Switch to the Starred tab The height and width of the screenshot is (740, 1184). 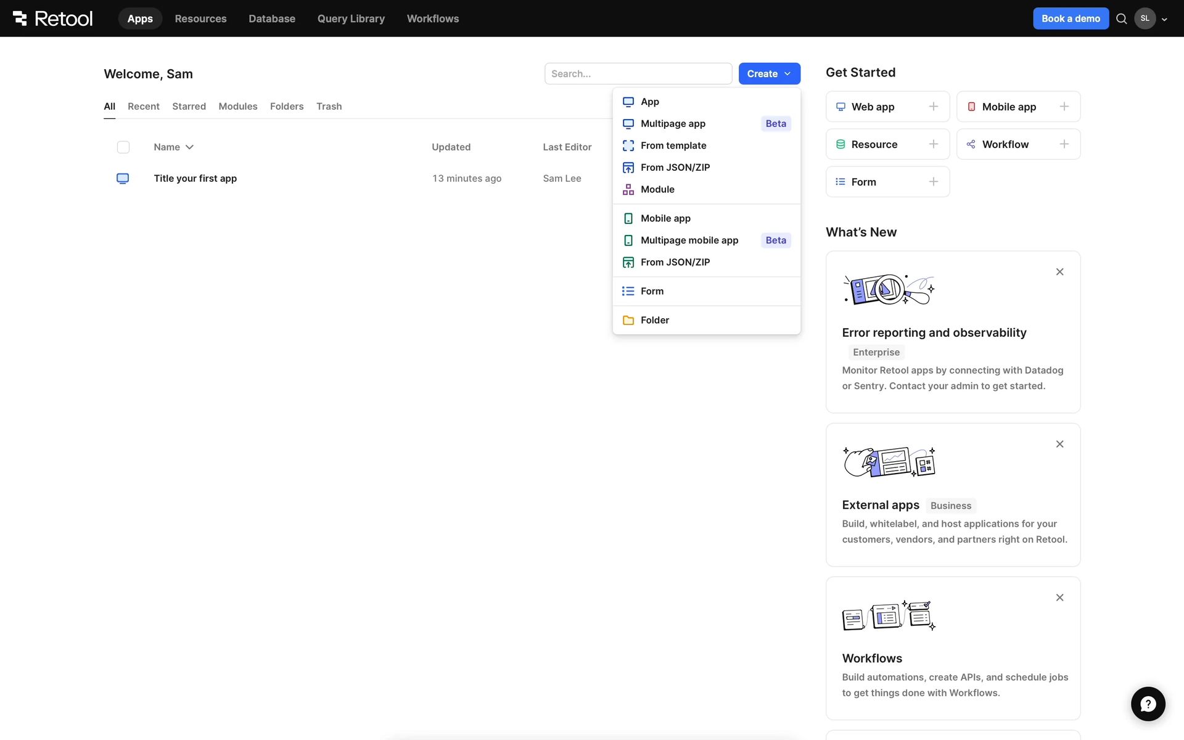pyautogui.click(x=189, y=106)
